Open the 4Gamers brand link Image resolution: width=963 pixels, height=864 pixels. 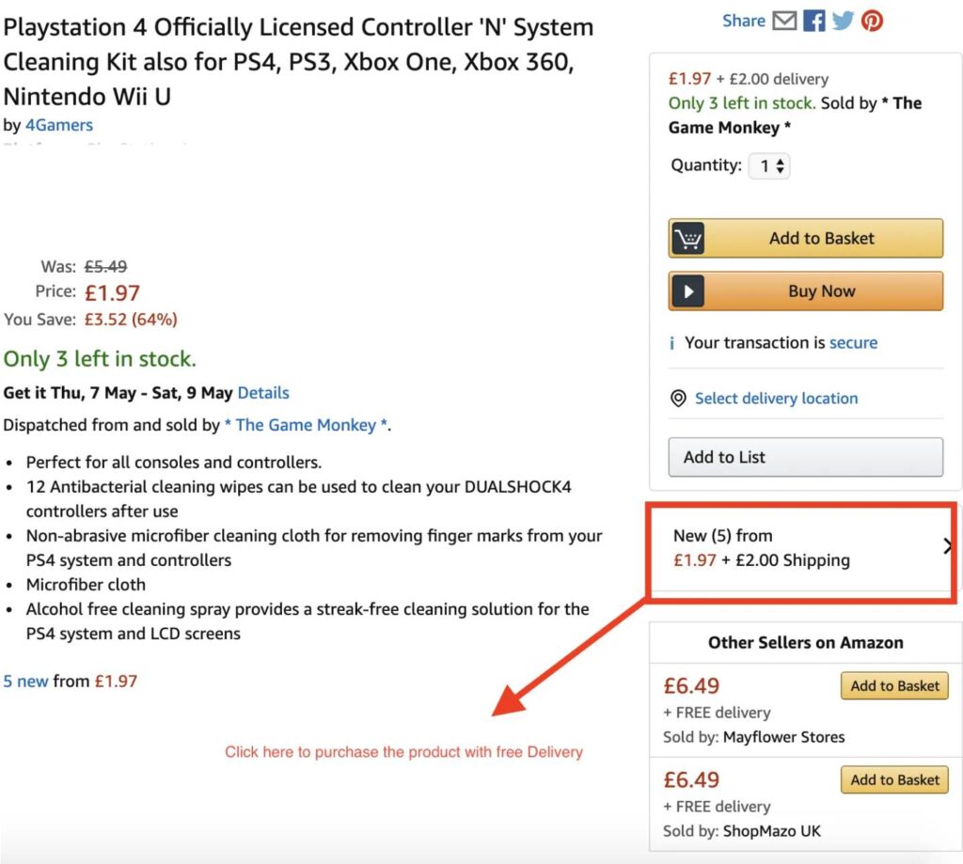click(x=59, y=125)
